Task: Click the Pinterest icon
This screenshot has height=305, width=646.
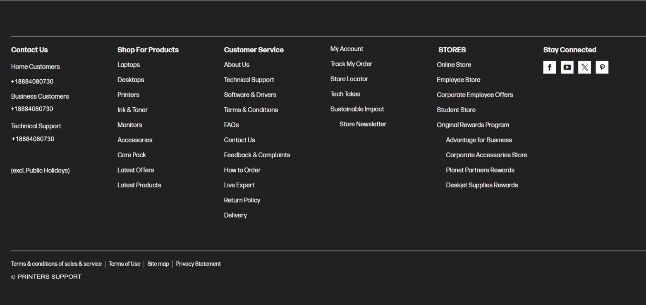Action: (602, 67)
